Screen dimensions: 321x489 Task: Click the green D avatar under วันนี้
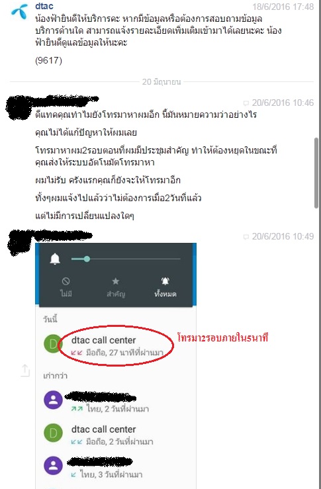tap(53, 343)
